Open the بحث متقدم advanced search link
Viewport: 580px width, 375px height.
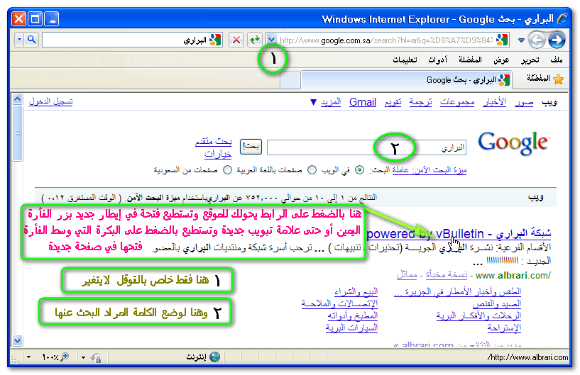pyautogui.click(x=213, y=141)
